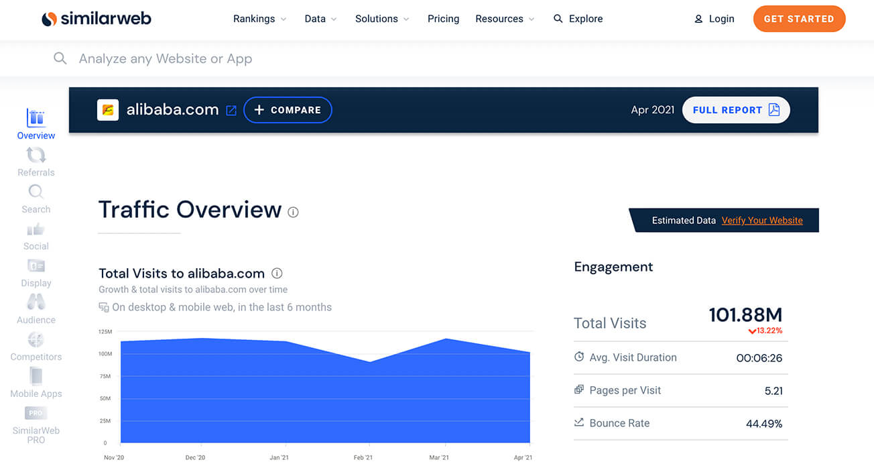Open the Pricing menu item

pyautogui.click(x=443, y=19)
